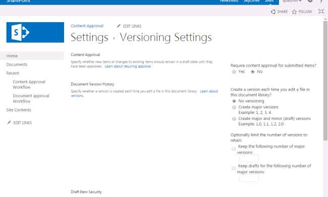
Task: Choose the No versioning option
Action: [234, 101]
